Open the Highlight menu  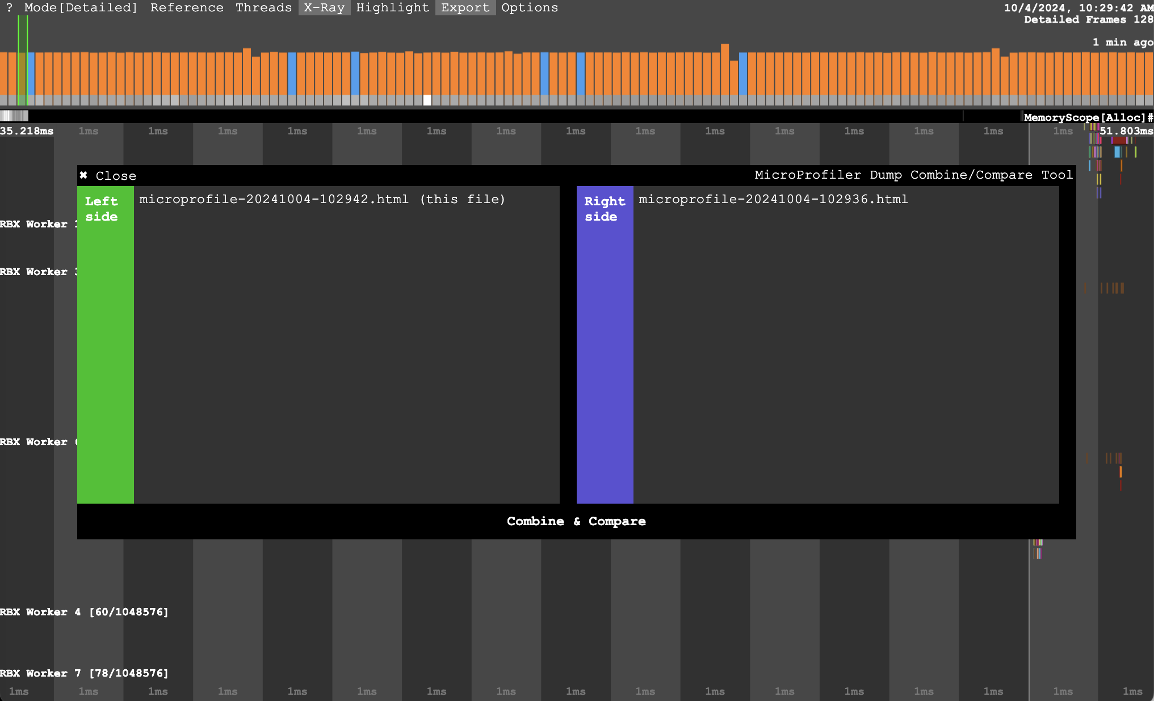[392, 7]
